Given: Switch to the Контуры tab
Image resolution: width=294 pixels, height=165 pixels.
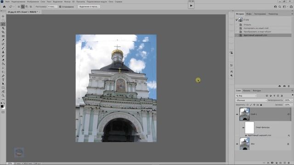Looking at the screenshot, I should (x=257, y=91).
